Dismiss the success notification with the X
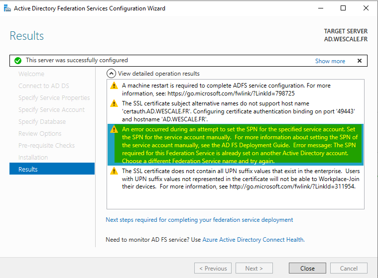378x278 pixels. click(360, 61)
